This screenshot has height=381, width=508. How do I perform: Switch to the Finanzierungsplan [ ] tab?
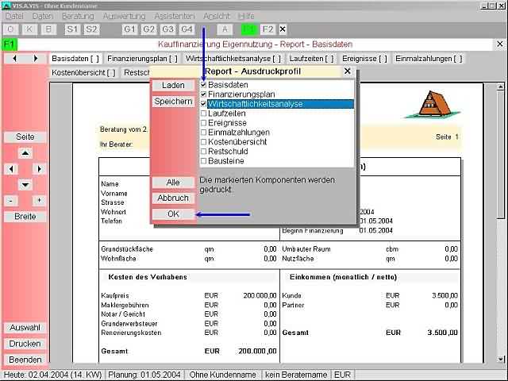tap(143, 59)
